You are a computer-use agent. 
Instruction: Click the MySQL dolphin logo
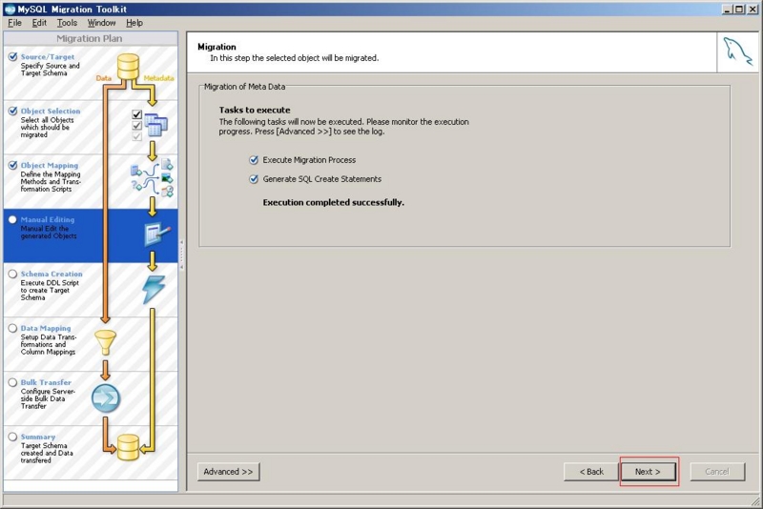point(737,52)
